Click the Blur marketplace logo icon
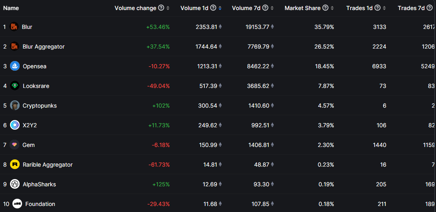This screenshot has width=436, height=212. [14, 27]
